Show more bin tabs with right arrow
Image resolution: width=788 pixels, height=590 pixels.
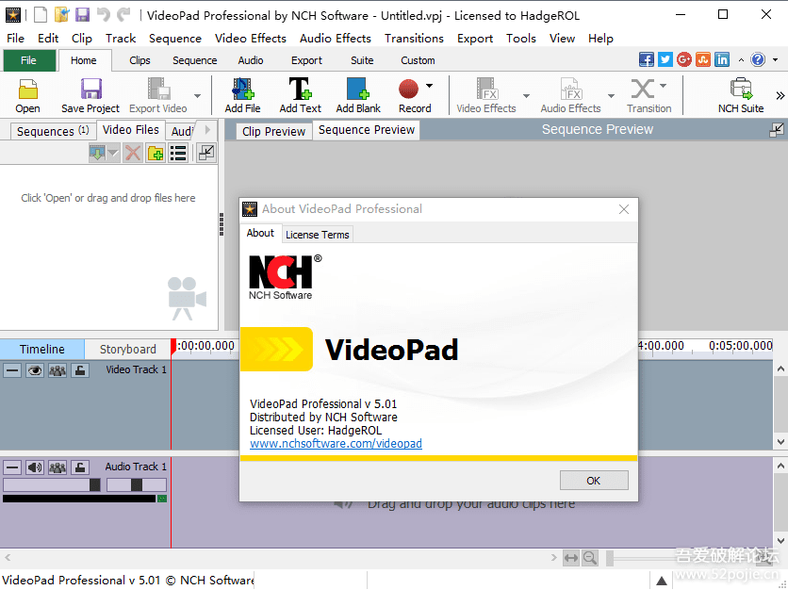point(207,130)
